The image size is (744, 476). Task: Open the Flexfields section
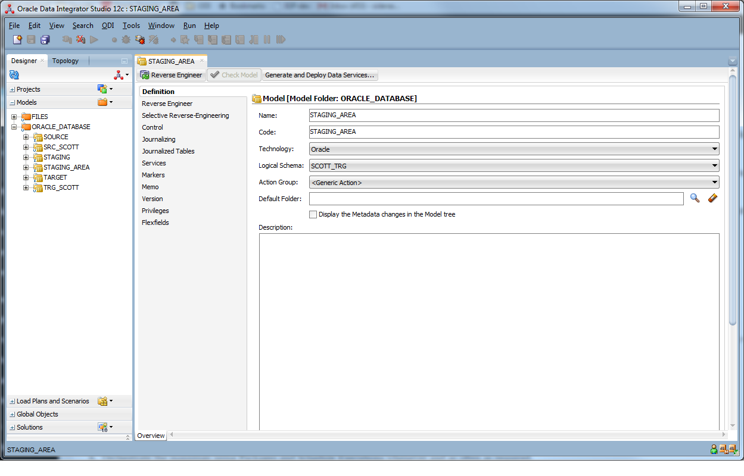(155, 223)
